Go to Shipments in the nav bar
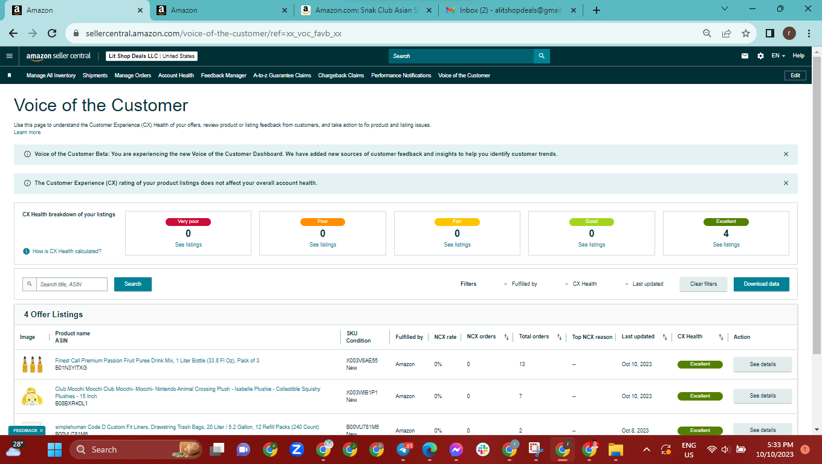Viewport: 822px width, 464px height. (x=95, y=76)
